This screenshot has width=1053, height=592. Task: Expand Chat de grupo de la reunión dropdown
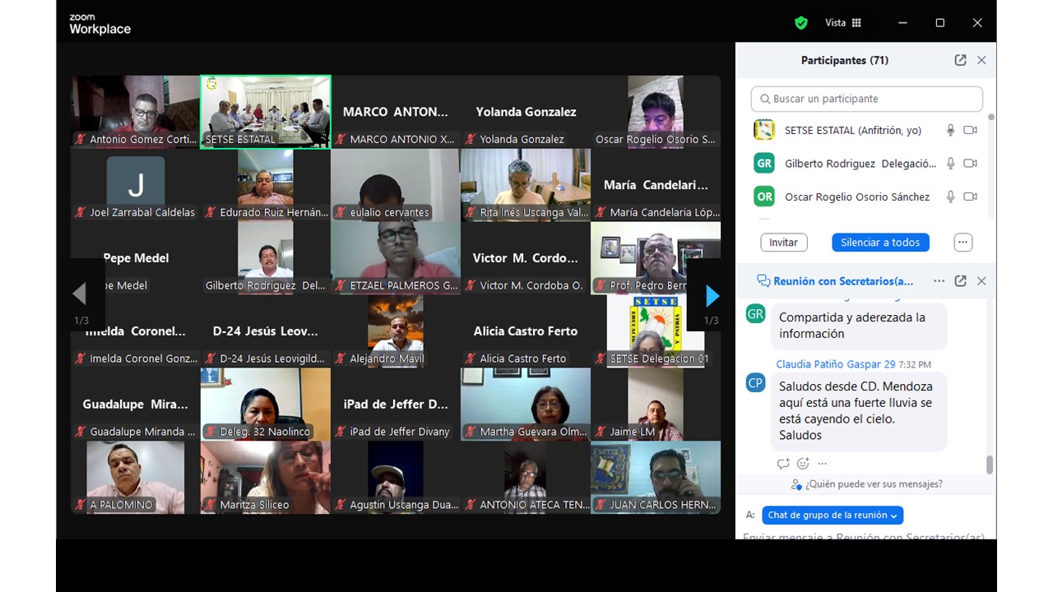click(833, 516)
